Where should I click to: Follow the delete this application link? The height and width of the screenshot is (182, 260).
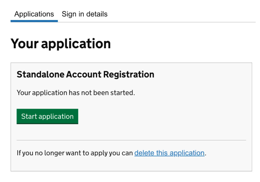click(169, 153)
